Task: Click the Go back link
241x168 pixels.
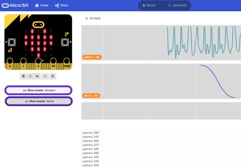Action: pos(93,18)
